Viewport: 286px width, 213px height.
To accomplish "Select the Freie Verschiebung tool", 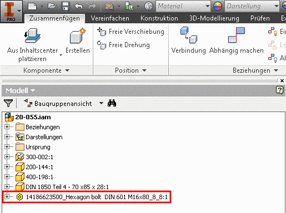I will coord(131,32).
